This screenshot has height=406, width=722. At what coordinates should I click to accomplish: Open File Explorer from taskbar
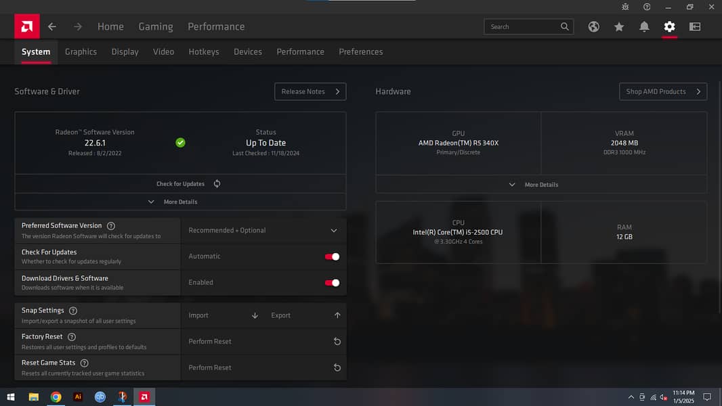coord(34,397)
